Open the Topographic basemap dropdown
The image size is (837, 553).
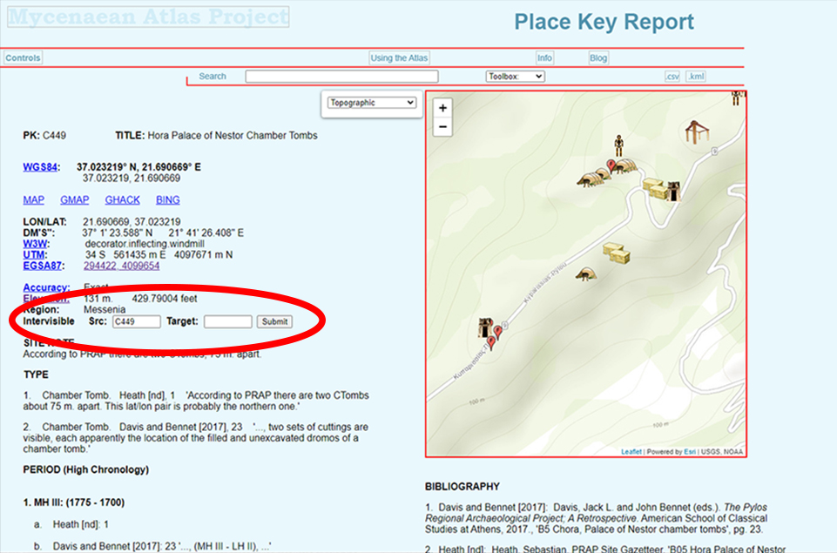pos(372,103)
